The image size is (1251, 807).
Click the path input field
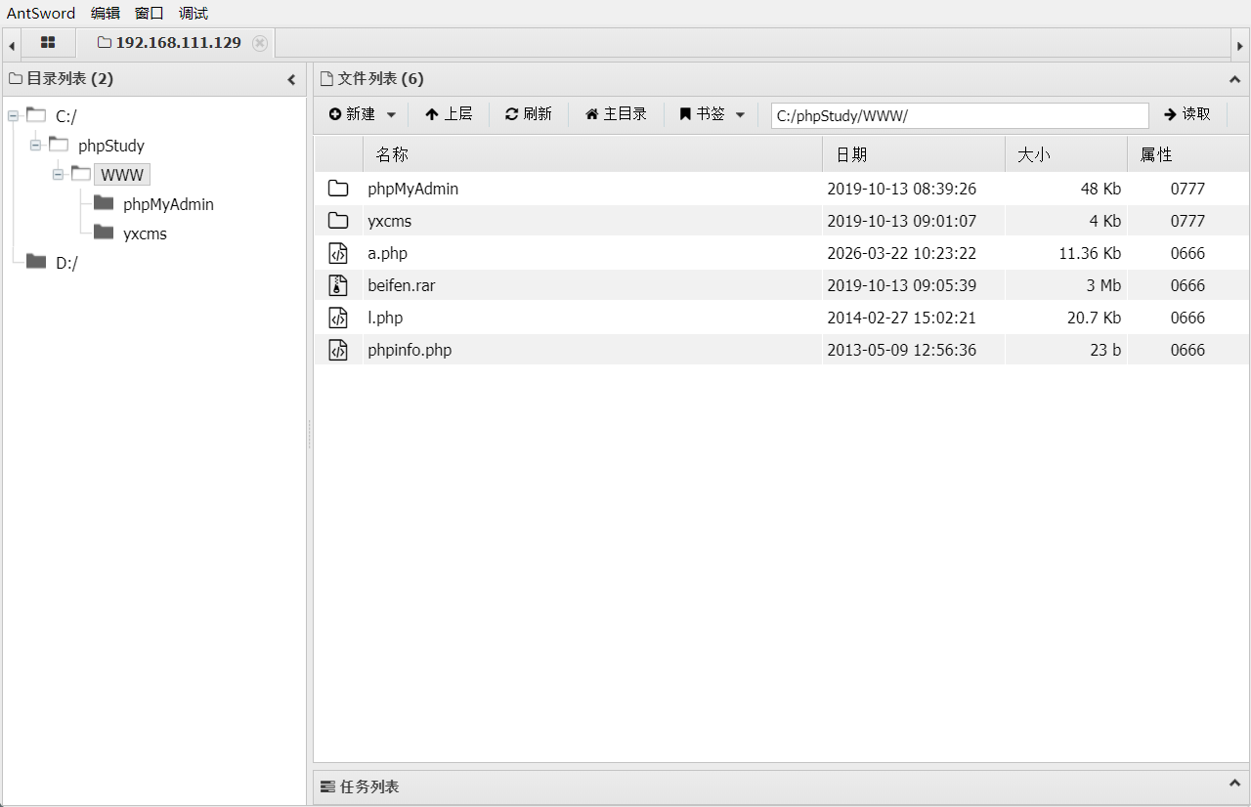click(960, 115)
